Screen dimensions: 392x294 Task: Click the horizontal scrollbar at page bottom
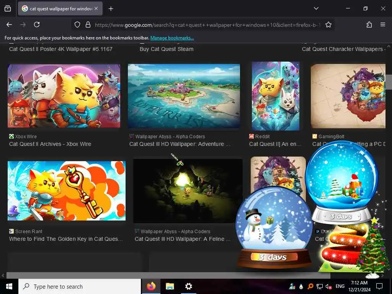click(168, 276)
